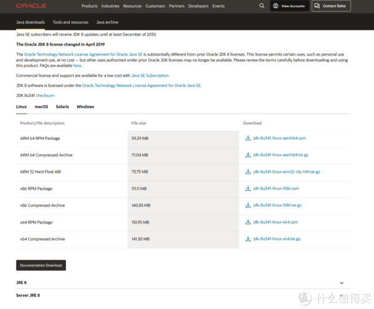Screen dimensions: 374x309
Task: Download jdk-8u341-linux-x64.rpm link
Action: pos(276,222)
